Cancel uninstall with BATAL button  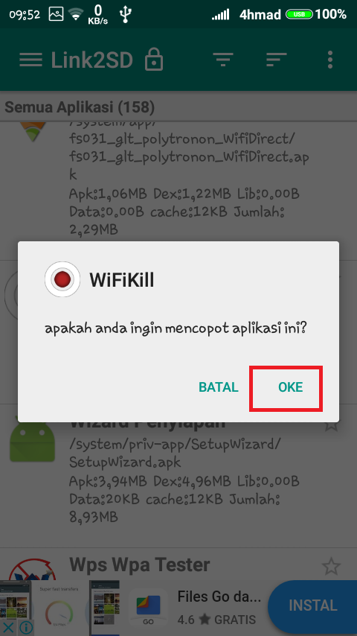[219, 387]
